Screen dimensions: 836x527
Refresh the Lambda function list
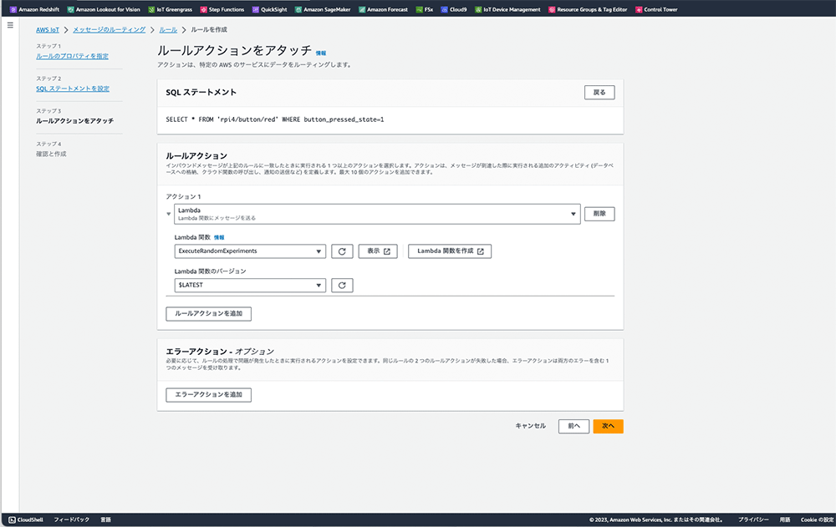(342, 251)
